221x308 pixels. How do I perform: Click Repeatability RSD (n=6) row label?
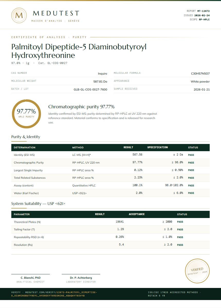29,237
